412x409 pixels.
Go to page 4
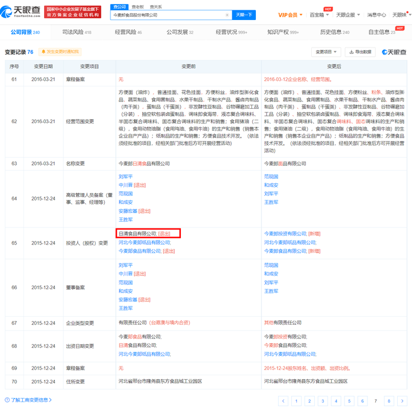[x=336, y=401]
